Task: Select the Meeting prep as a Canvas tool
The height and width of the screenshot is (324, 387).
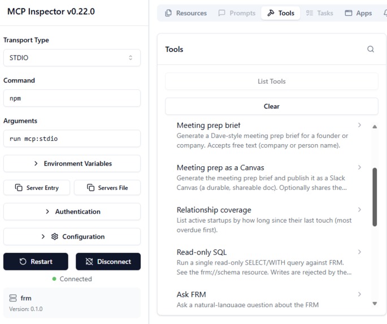Action: (x=269, y=178)
